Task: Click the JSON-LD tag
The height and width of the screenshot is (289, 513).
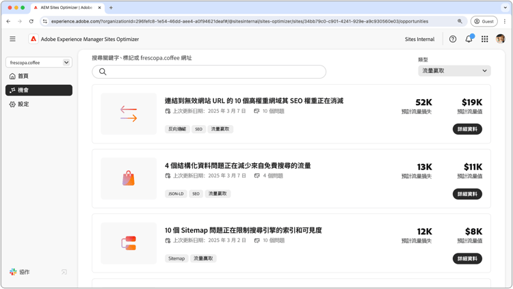Action: (176, 194)
